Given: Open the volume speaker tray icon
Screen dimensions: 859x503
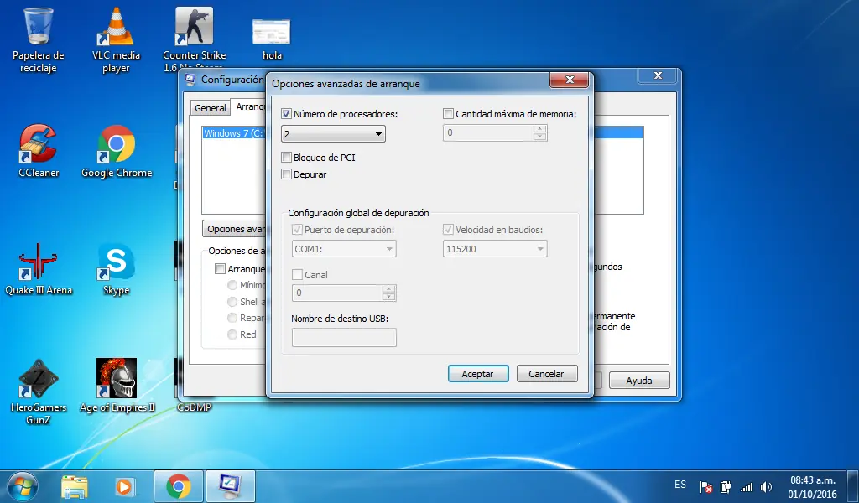Looking at the screenshot, I should [x=767, y=486].
